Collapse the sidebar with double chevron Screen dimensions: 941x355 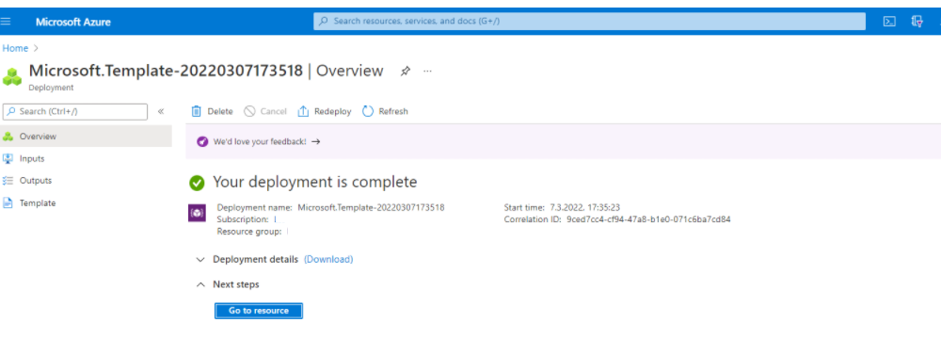[x=160, y=112]
